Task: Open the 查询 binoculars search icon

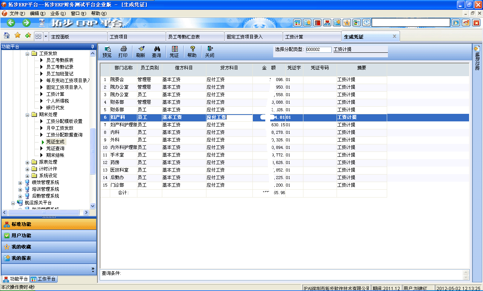Action: click(157, 52)
